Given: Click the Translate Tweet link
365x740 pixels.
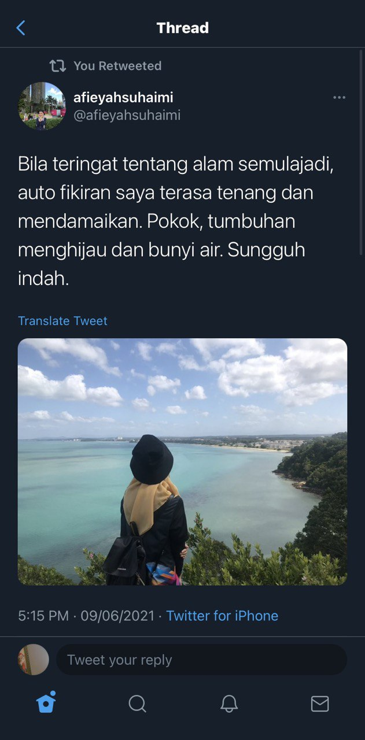Looking at the screenshot, I should (x=62, y=321).
